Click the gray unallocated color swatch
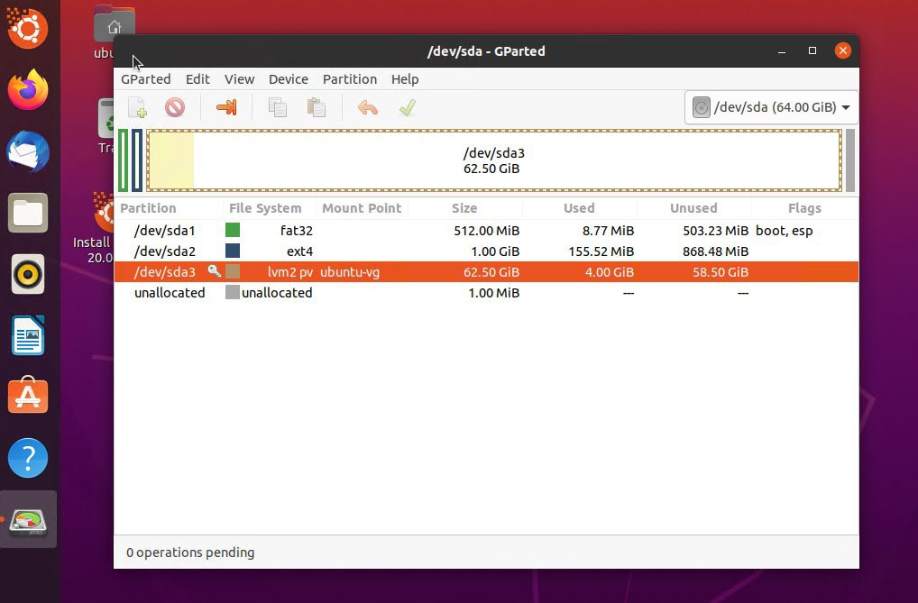 233,292
